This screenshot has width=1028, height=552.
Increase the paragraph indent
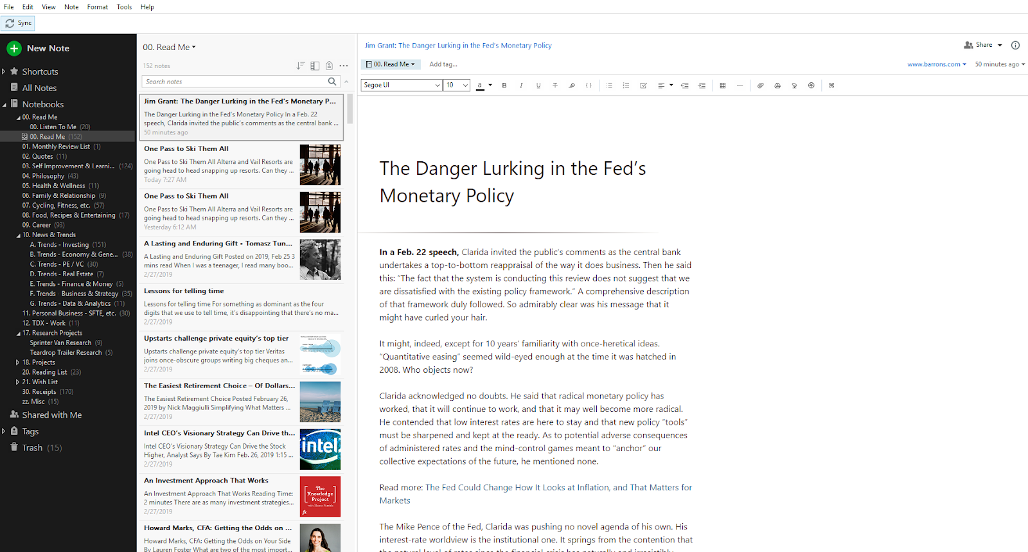[x=702, y=85]
